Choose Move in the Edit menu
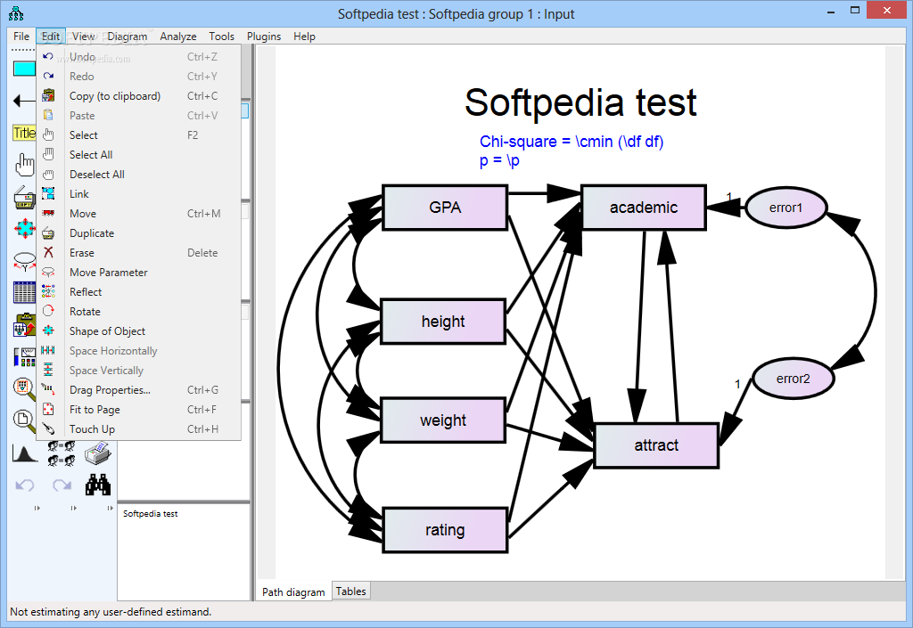Viewport: 913px width, 628px height. point(138,214)
